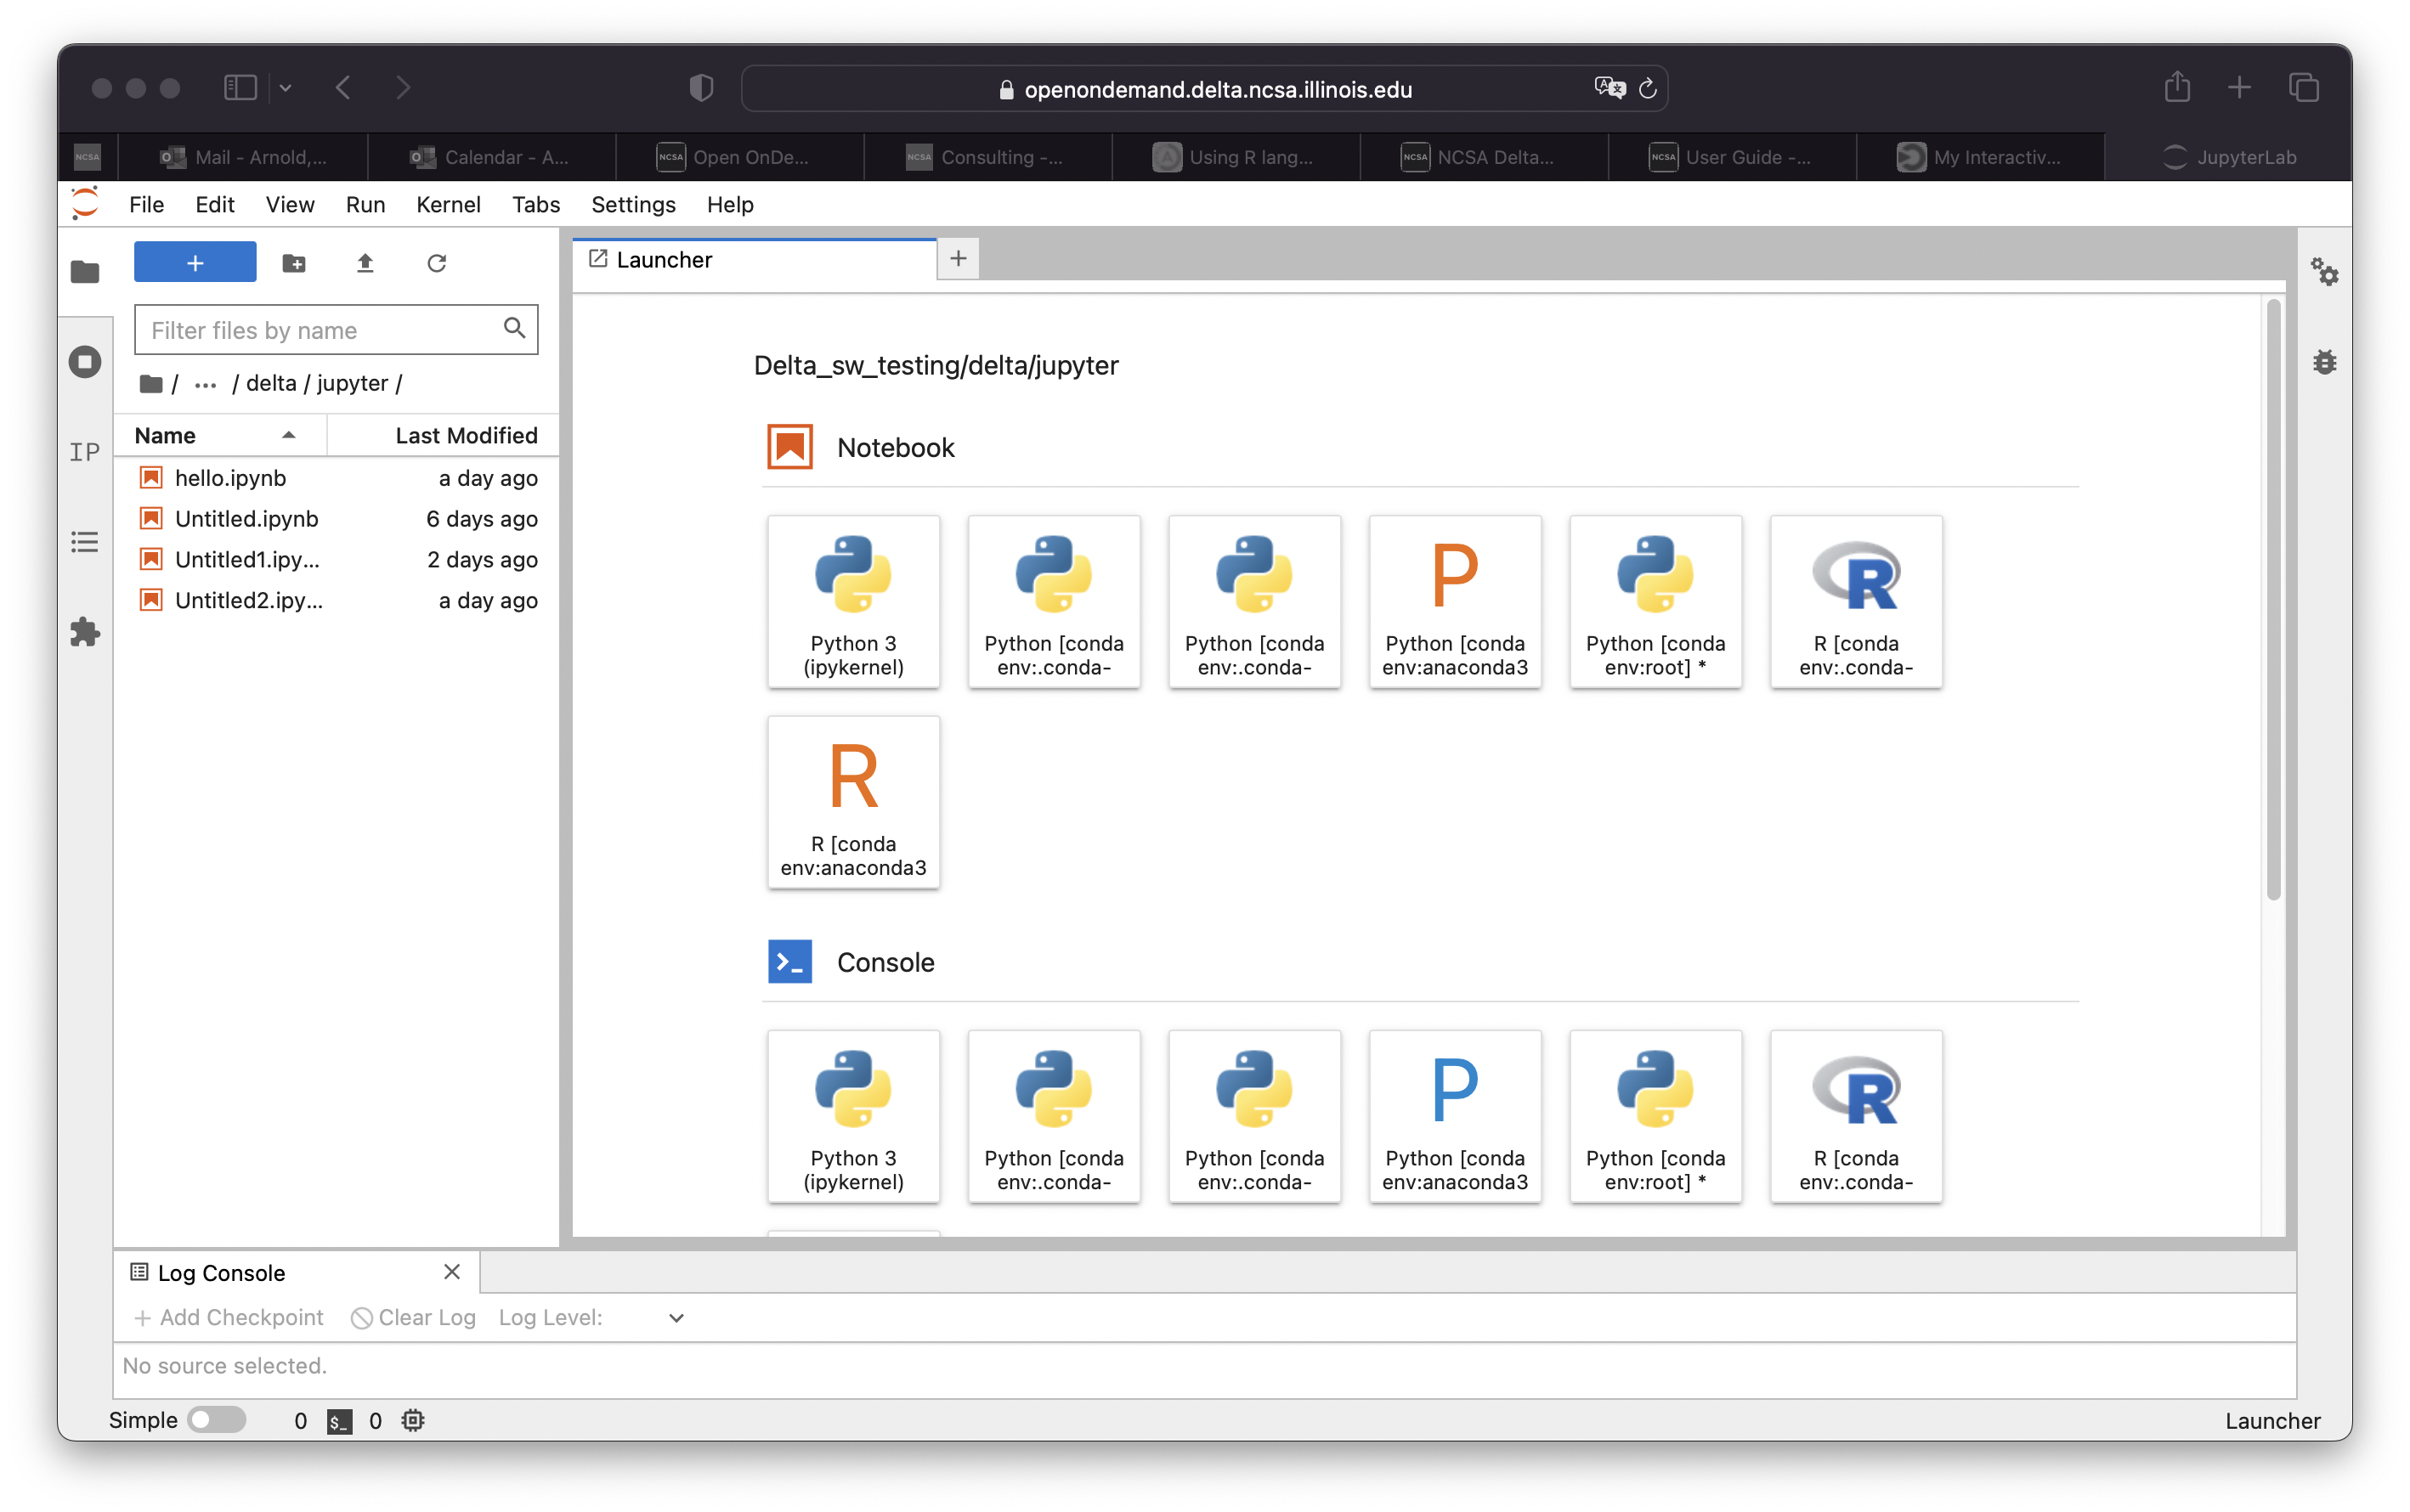The height and width of the screenshot is (1512, 2410).
Task: Create a new folder in the file browser
Action: pyautogui.click(x=294, y=262)
